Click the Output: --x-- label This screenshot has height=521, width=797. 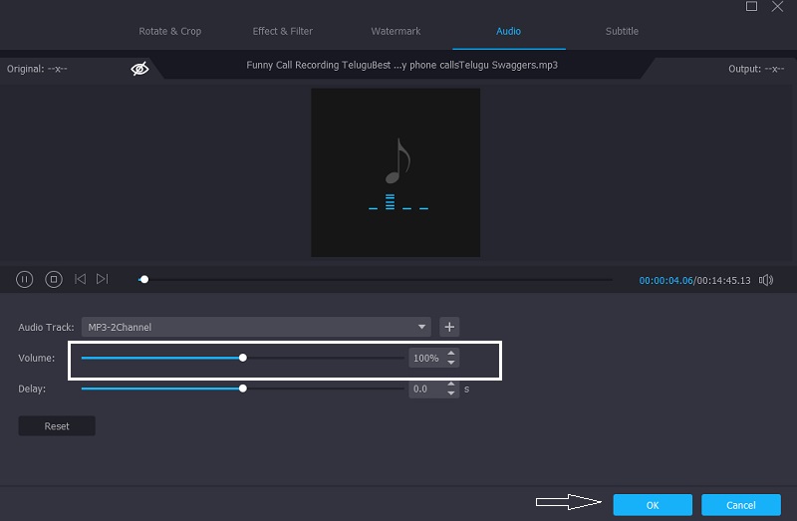(x=756, y=69)
